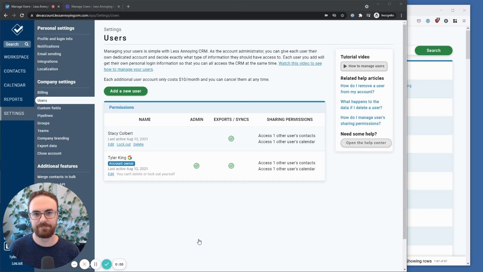Open CALENDAR in the left navigation
This screenshot has height=272, width=483.
(15, 85)
